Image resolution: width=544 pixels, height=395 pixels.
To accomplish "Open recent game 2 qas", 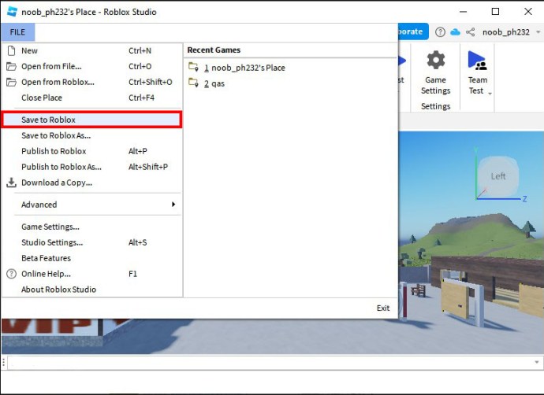I will click(214, 83).
